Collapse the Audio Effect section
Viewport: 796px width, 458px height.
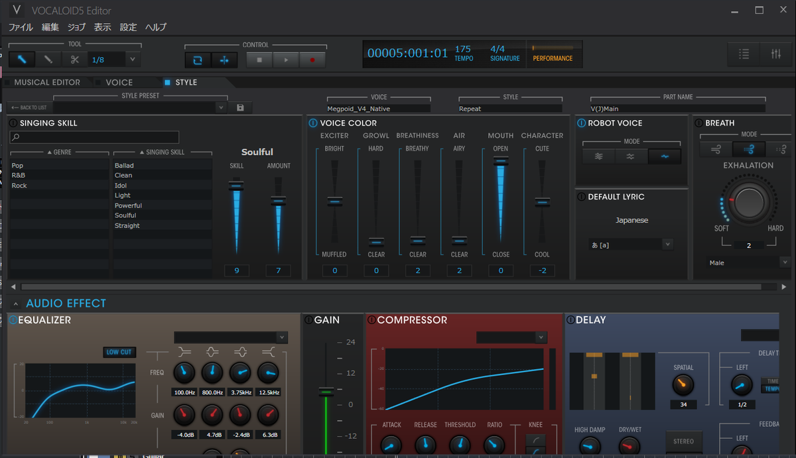(16, 304)
